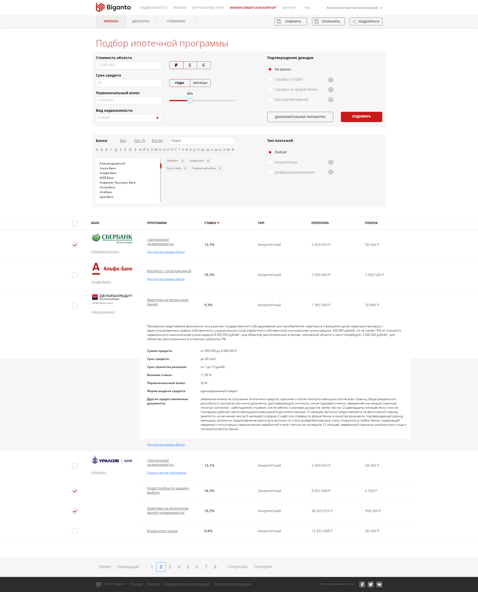Image resolution: width=478 pixels, height=592 pixels.
Task: Open the VK social network icon
Action: click(x=379, y=584)
